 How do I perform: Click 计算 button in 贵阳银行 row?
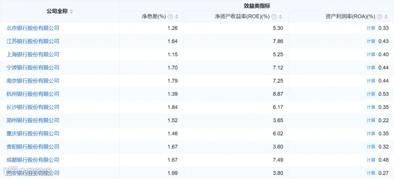[x=371, y=147]
